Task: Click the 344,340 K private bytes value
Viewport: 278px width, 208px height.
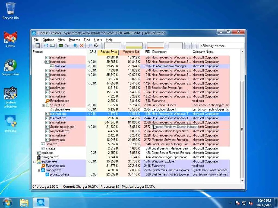Action: [111, 123]
